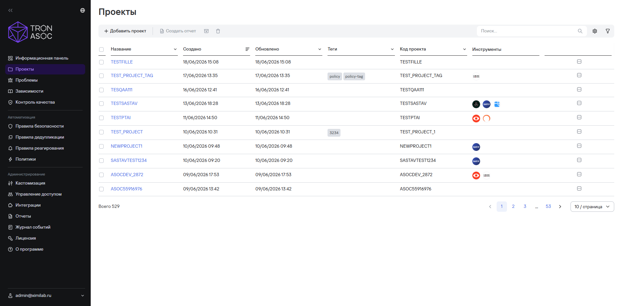Collapse the sidebar with double-chevron icon

10,10
